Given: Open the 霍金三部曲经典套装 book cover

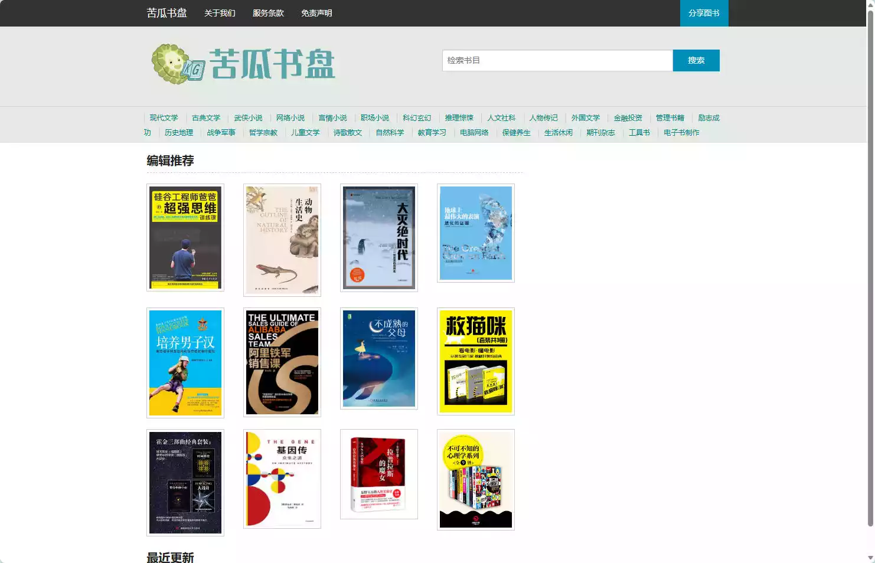Looking at the screenshot, I should coord(185,483).
